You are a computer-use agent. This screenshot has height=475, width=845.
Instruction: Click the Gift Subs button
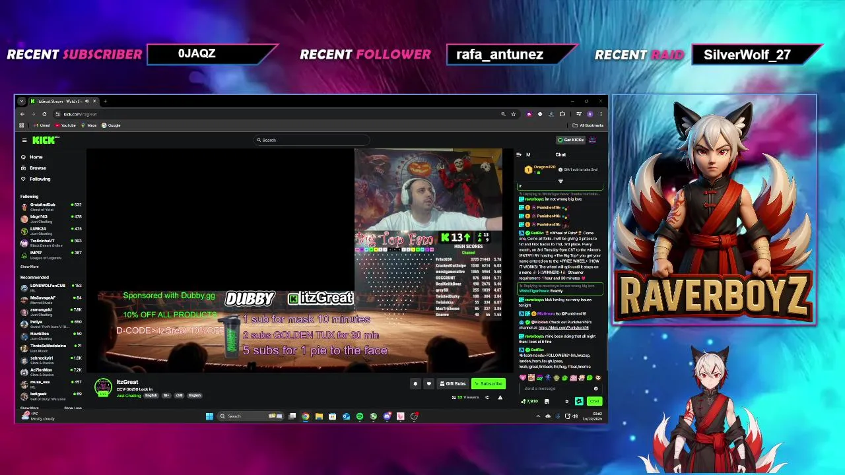tap(453, 384)
